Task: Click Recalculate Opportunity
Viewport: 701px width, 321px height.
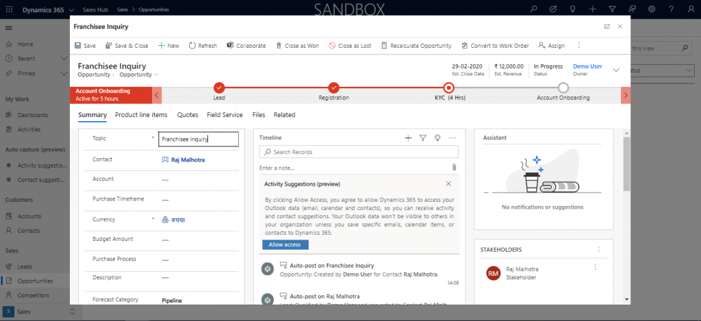Action: pyautogui.click(x=416, y=46)
